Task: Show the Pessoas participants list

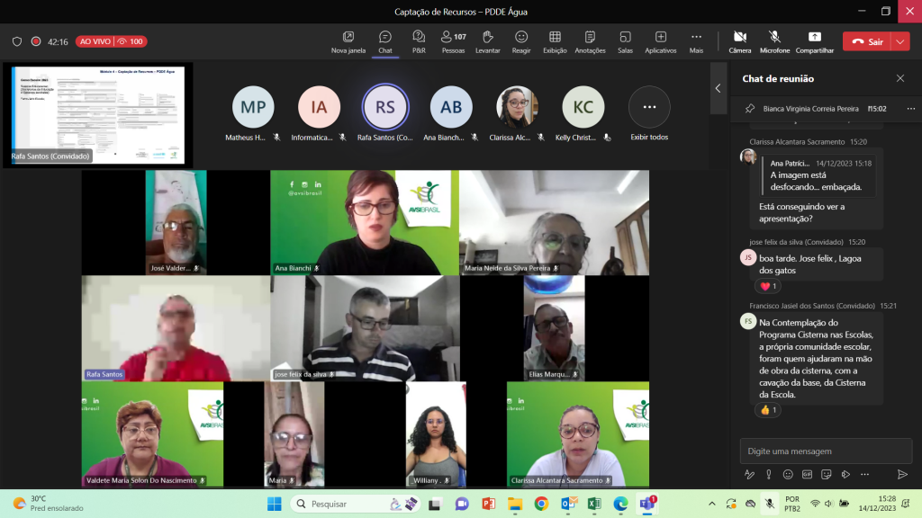Action: click(x=454, y=42)
